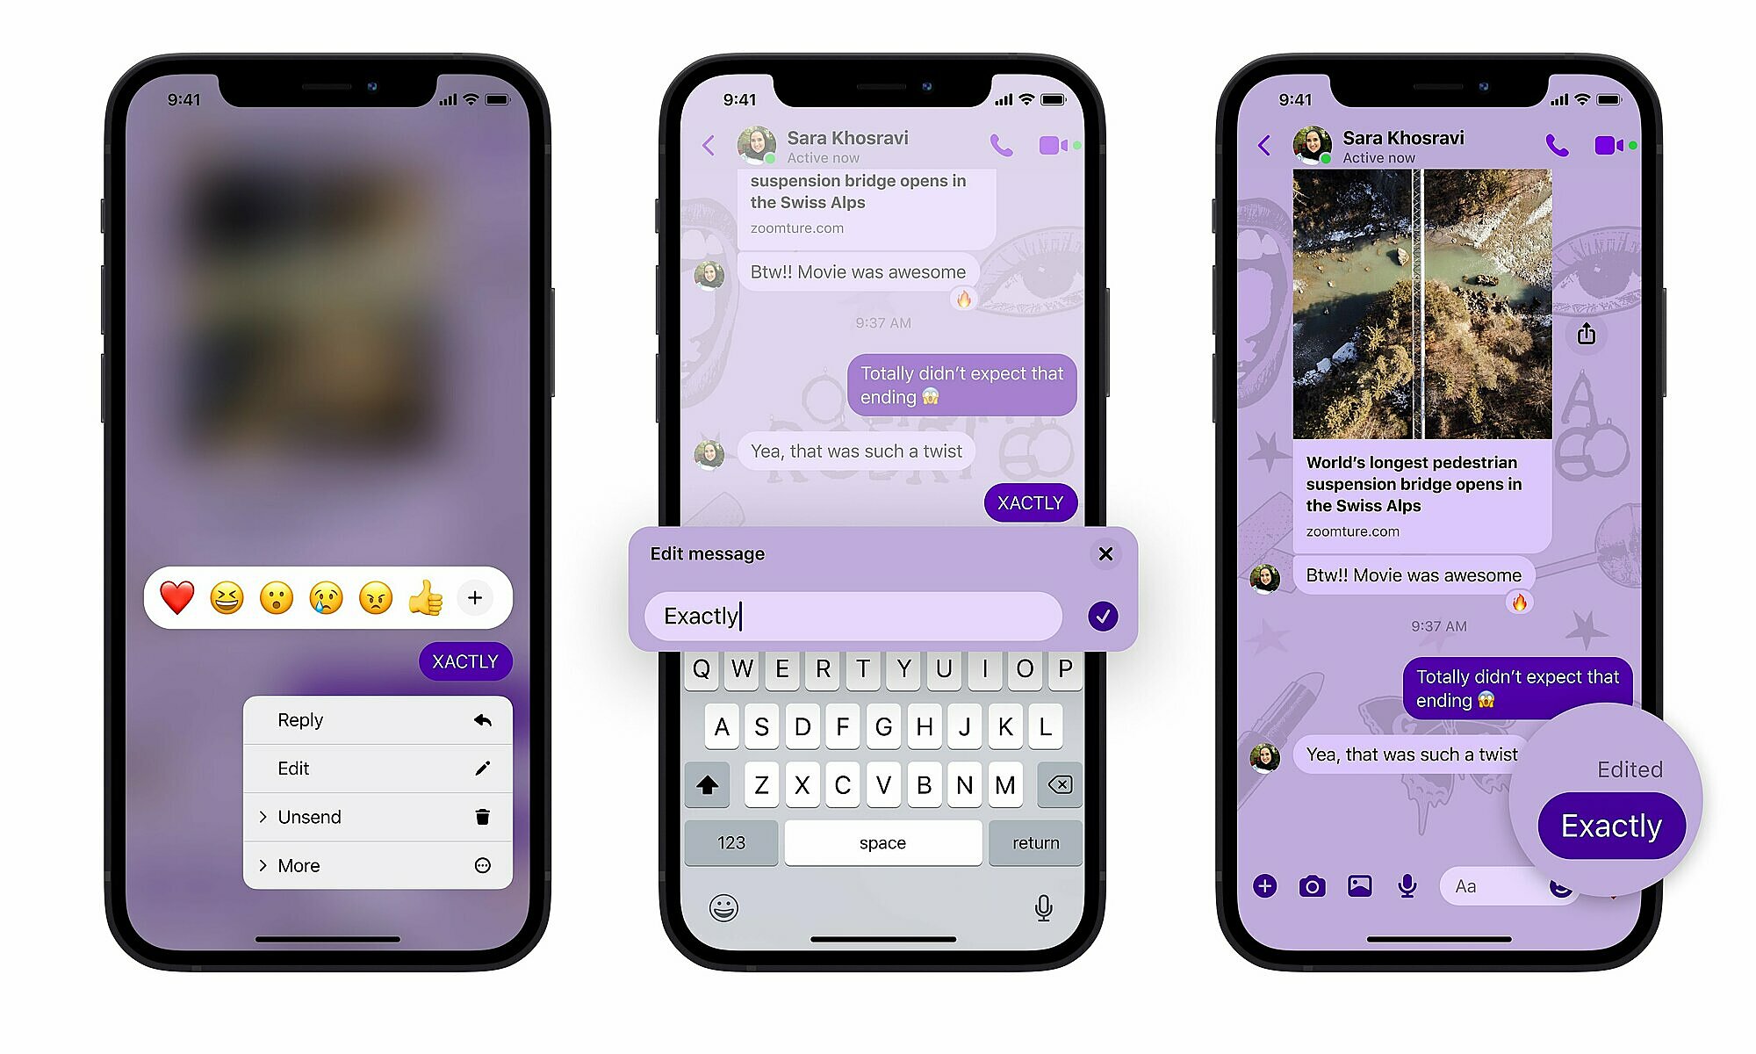Tap the plus button to add more reactions
The width and height of the screenshot is (1756, 1054).
coord(480,597)
